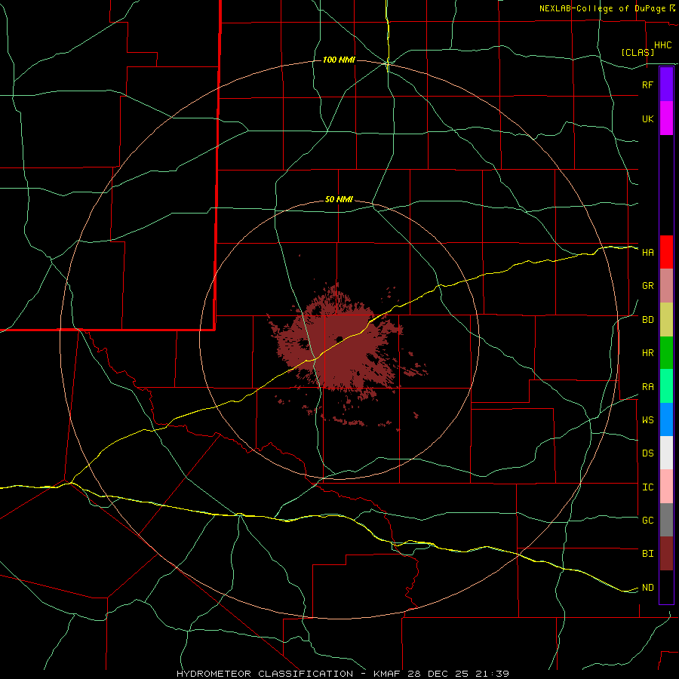The width and height of the screenshot is (679, 679).
Task: Click the UK magenta legend color swatch
Action: coord(666,118)
